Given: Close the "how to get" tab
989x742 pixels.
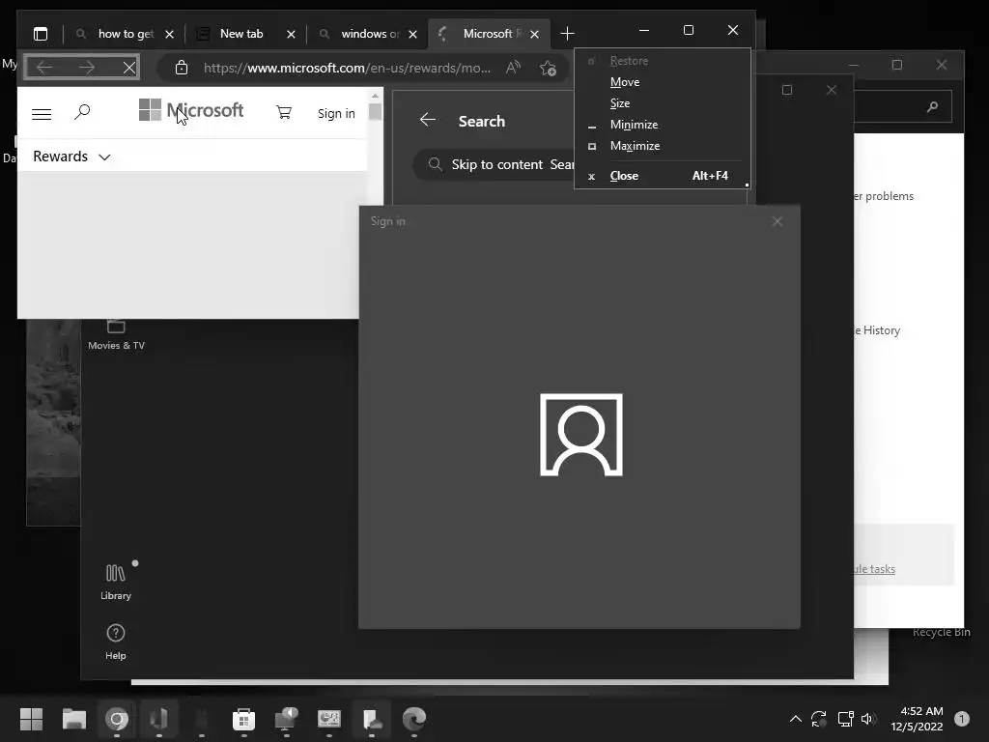Looking at the screenshot, I should point(169,34).
